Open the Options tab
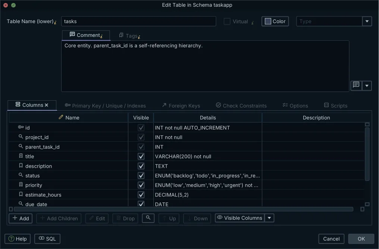 point(295,105)
